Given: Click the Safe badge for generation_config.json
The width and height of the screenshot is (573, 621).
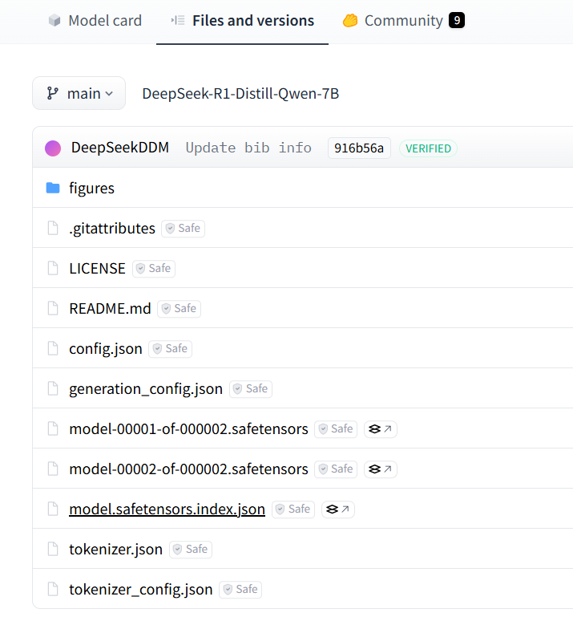Looking at the screenshot, I should point(251,389).
